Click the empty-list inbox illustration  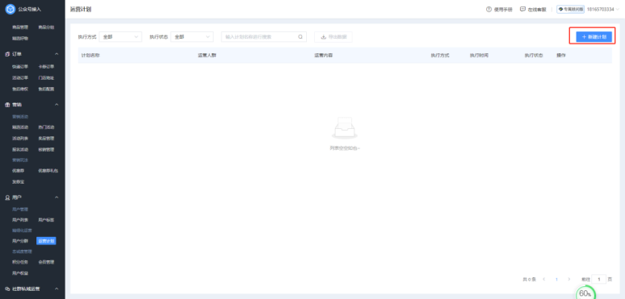pyautogui.click(x=345, y=128)
